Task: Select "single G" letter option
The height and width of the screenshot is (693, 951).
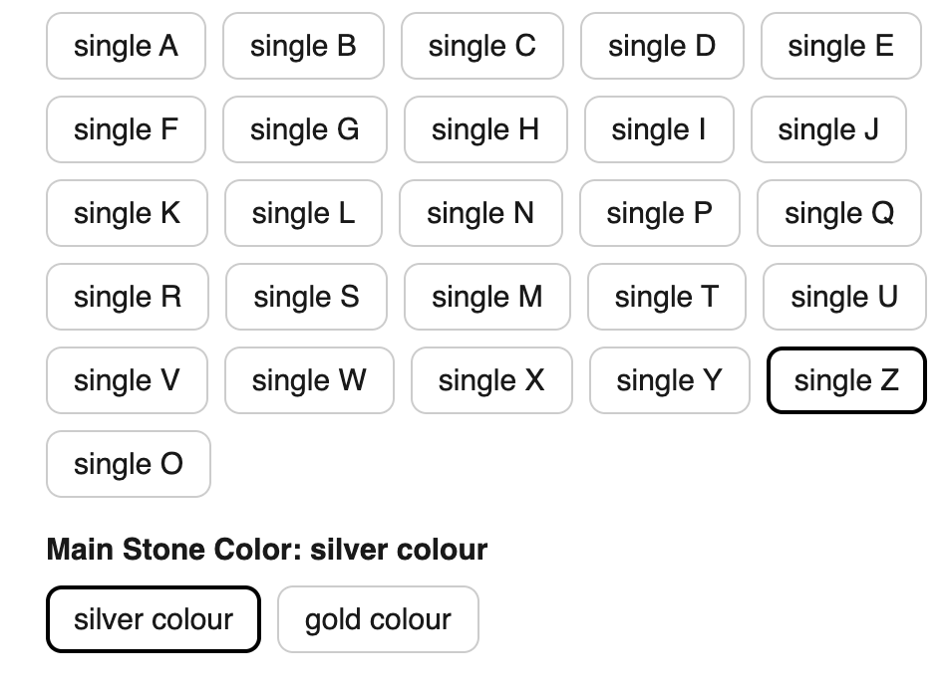Action: click(304, 129)
